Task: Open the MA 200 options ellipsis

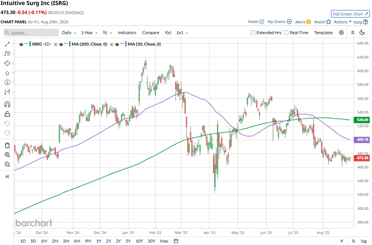Action: 66,44
